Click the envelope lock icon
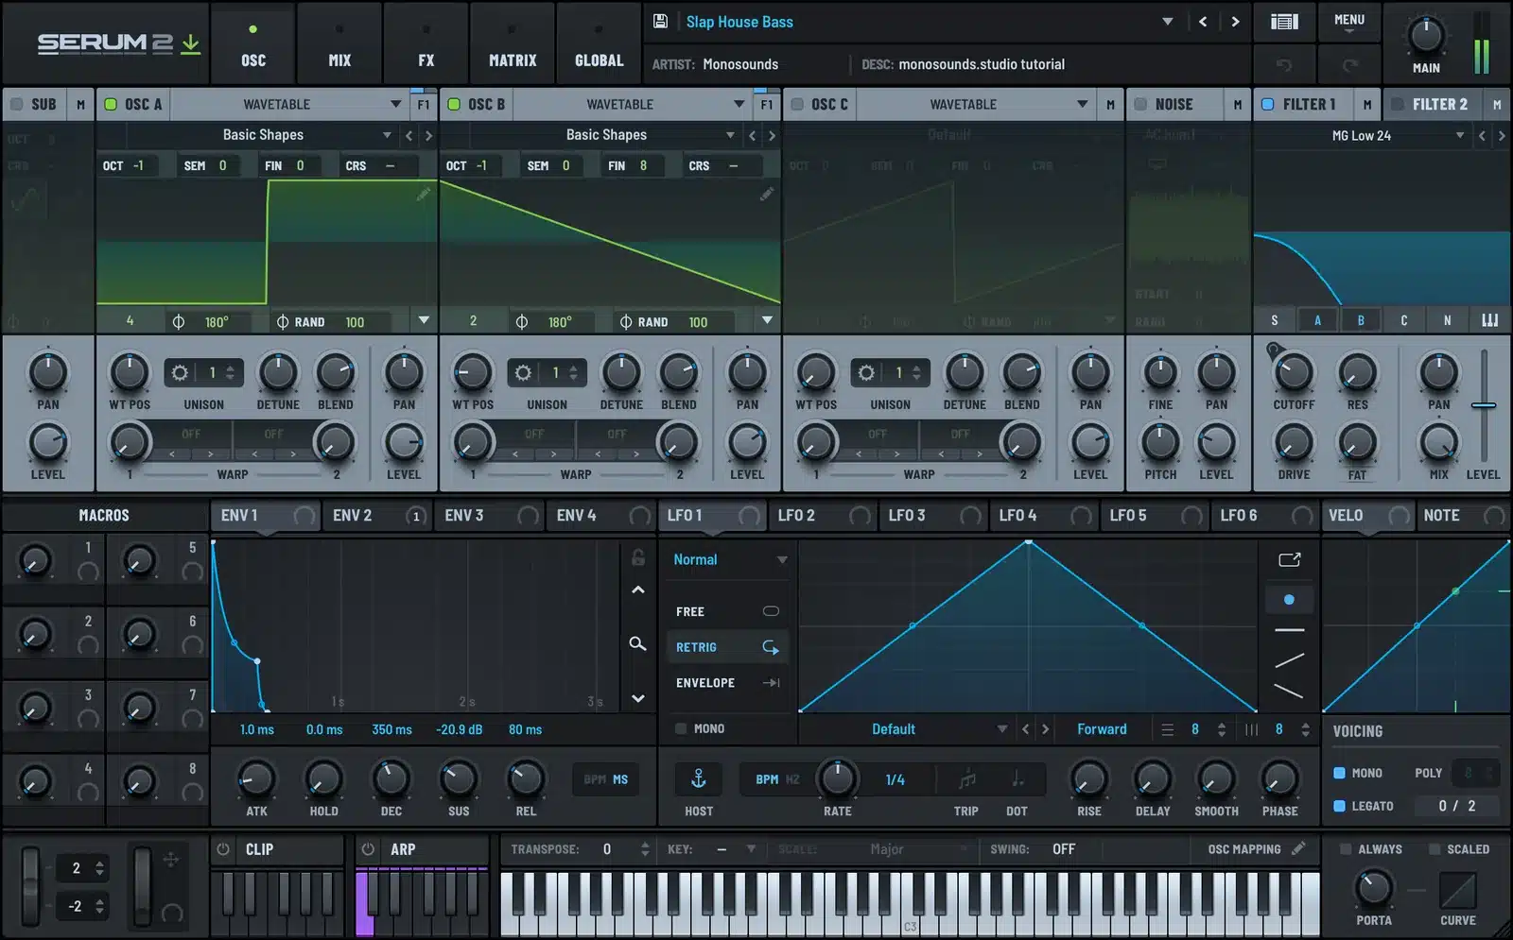 638,557
